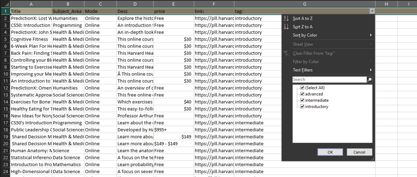Open the filter dropdown arrow in the tag: header
417x177 pixels.
[372, 11]
